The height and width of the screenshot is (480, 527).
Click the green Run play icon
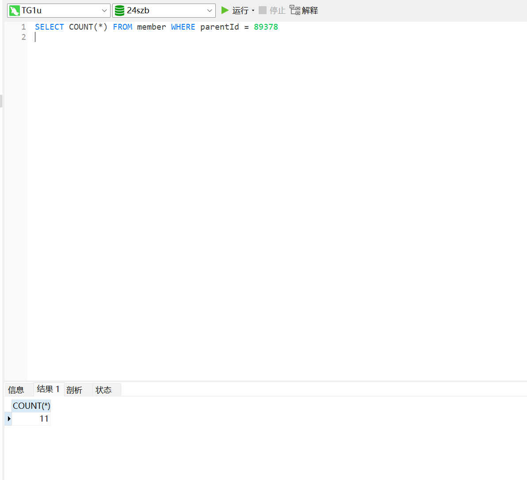pyautogui.click(x=225, y=11)
